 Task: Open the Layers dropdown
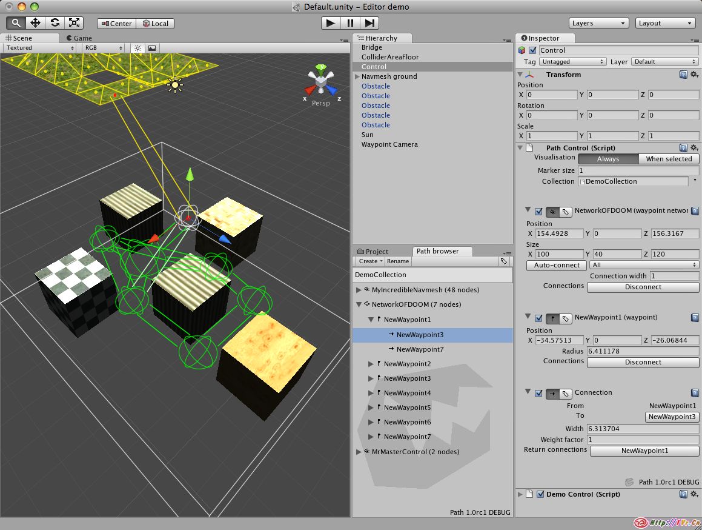click(x=599, y=23)
